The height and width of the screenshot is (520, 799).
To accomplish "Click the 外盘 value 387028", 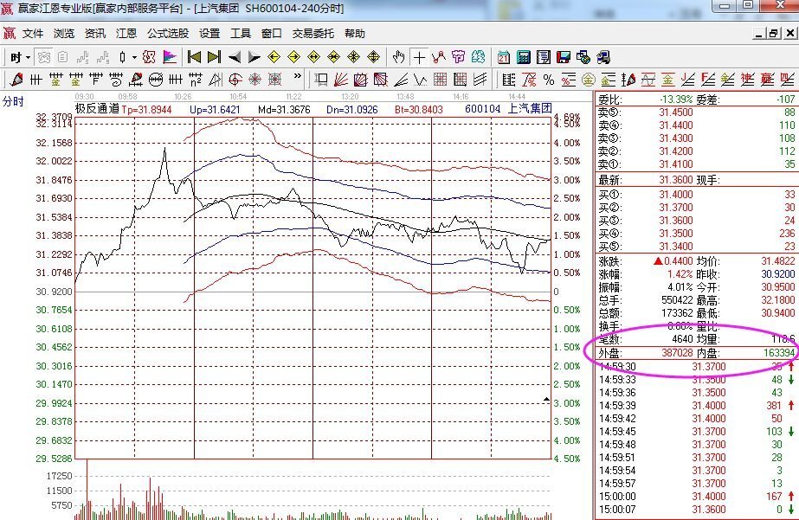I will coord(677,352).
